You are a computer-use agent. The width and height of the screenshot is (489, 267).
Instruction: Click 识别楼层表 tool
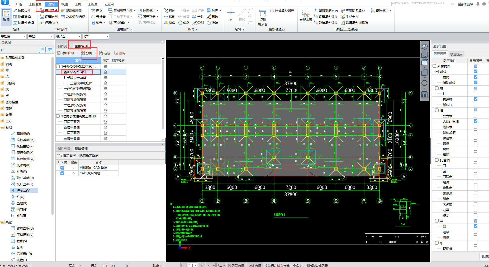tap(71, 11)
